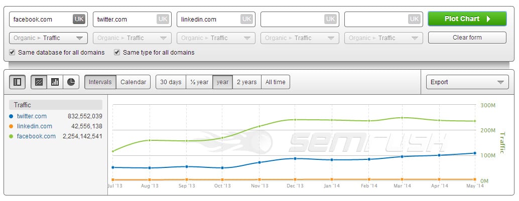Click the blue twitter.com legend dot

(x=11, y=116)
